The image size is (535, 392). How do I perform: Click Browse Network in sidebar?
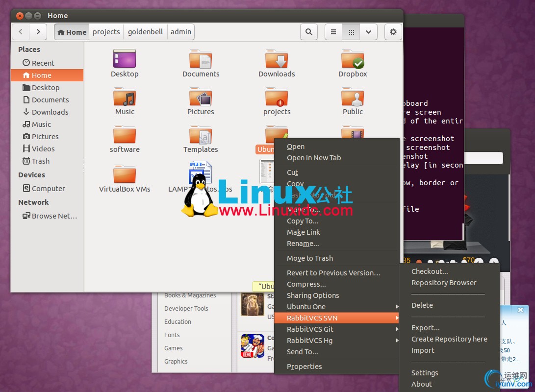[x=54, y=216]
